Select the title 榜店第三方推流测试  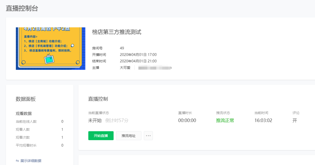[117, 32]
